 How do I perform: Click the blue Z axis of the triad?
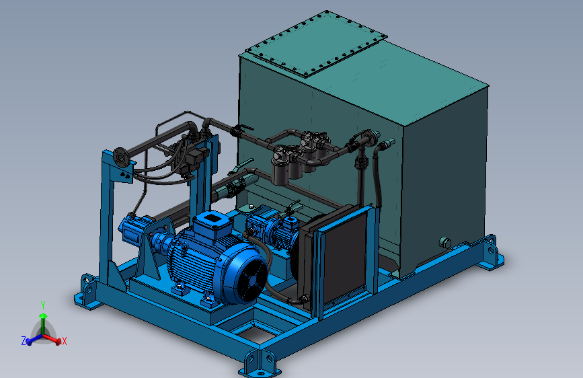click(34, 339)
